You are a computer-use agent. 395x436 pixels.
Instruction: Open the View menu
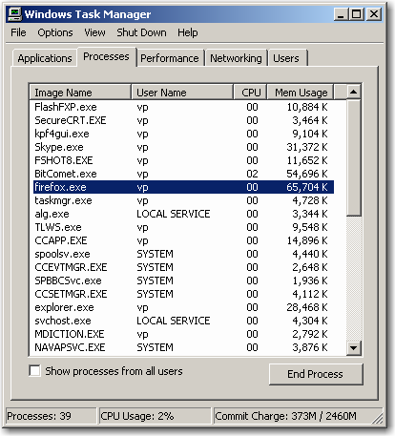94,32
